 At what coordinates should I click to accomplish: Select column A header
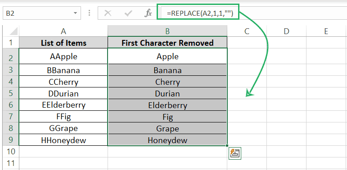click(63, 31)
